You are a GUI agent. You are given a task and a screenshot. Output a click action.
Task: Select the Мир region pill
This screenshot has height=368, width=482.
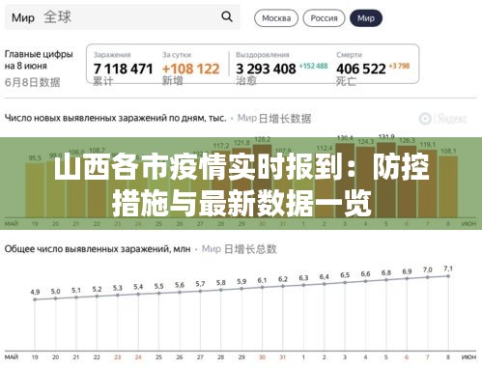(366, 18)
